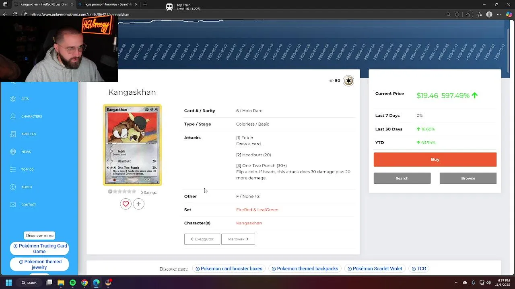Screen dimensions: 515x289
Task: Add this page to favorites star
Action: pyautogui.click(x=468, y=14)
